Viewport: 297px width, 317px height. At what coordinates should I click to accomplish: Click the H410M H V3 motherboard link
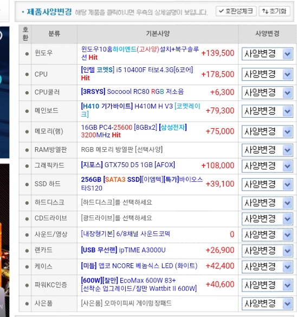point(140,110)
